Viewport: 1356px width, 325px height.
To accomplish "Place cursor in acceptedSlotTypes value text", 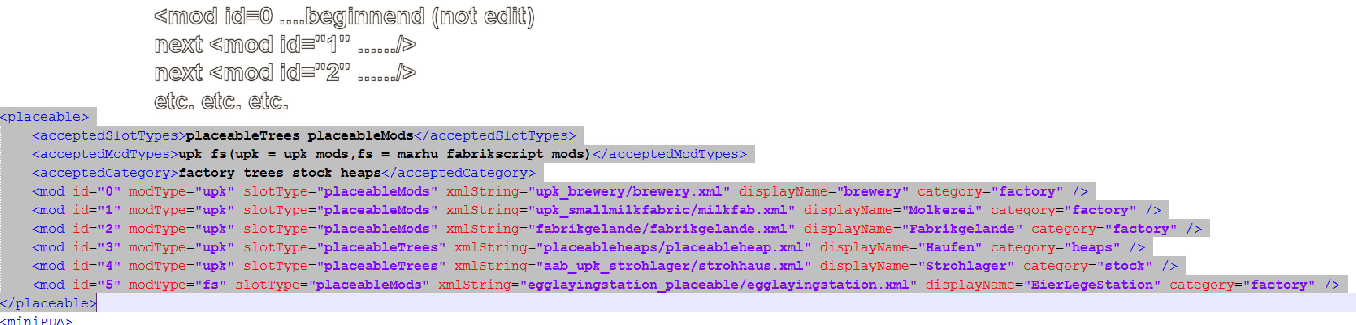I will click(300, 135).
